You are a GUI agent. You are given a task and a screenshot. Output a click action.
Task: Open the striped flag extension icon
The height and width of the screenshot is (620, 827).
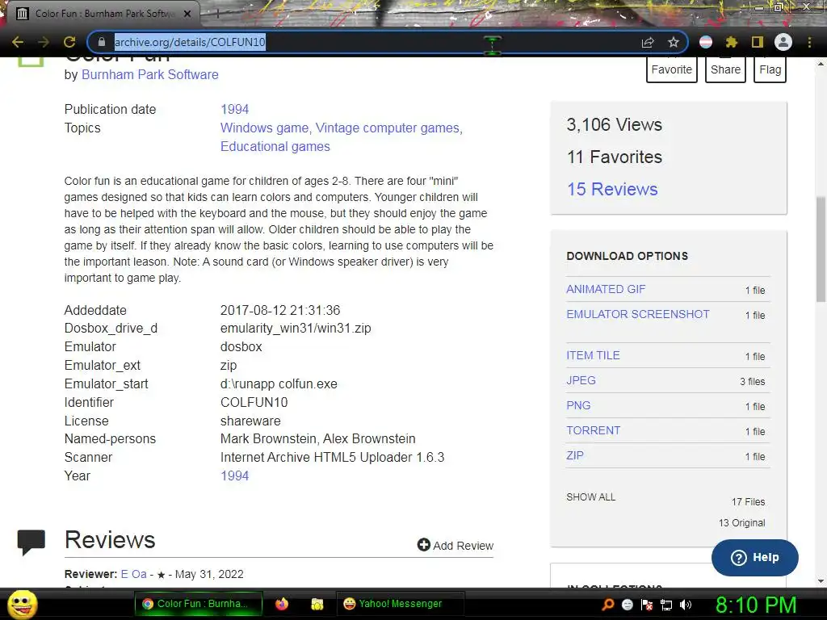pos(706,42)
